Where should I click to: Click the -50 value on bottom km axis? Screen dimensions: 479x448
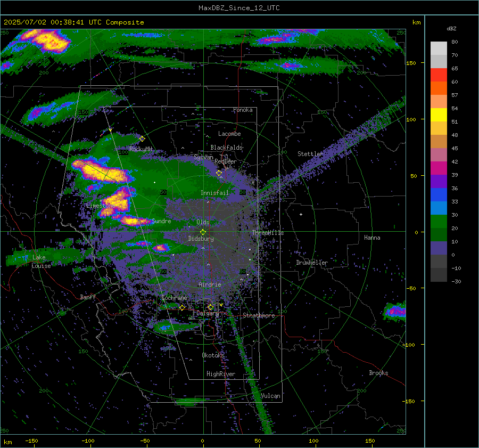coord(145,441)
